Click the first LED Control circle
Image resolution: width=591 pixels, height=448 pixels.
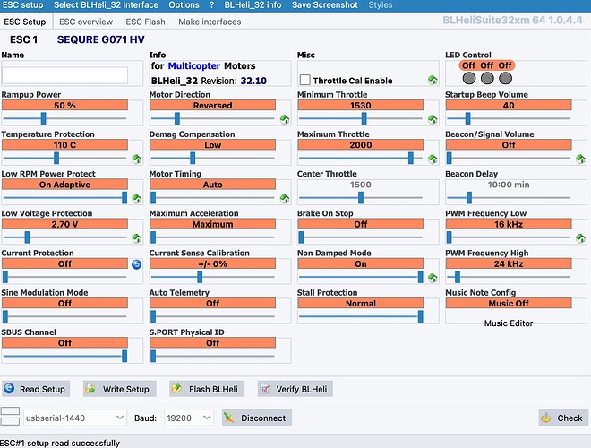tap(469, 79)
